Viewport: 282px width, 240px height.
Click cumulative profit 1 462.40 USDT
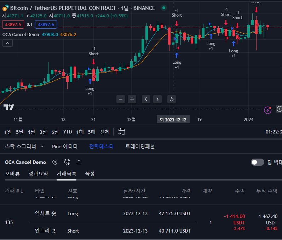(x=268, y=219)
